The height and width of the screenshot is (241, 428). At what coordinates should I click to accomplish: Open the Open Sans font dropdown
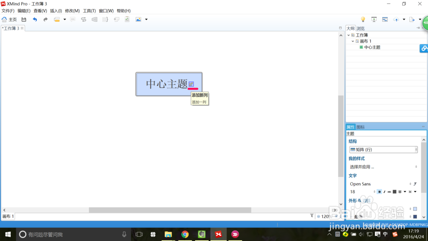[380, 184]
